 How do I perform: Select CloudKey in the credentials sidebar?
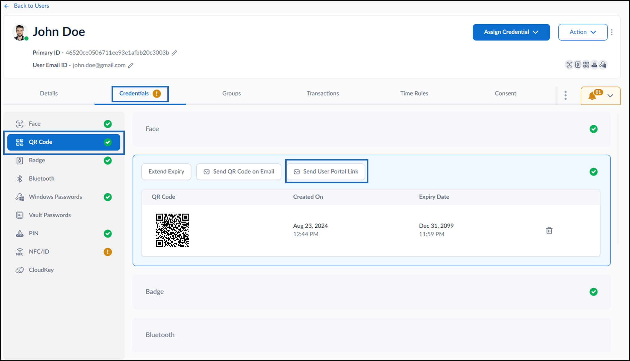tap(64, 270)
